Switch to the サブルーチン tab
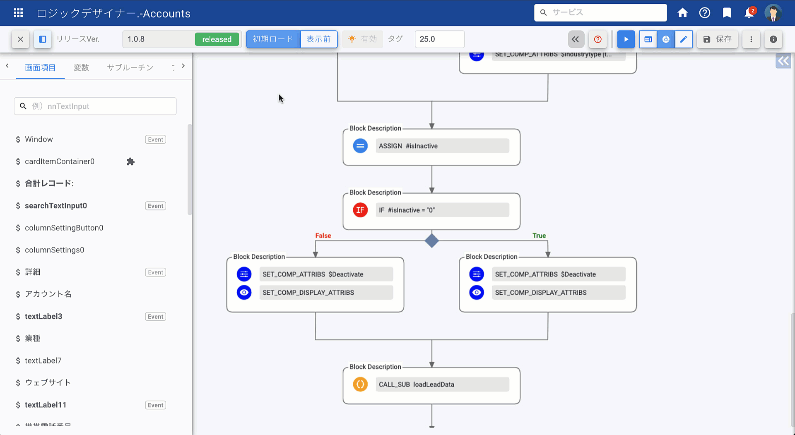Viewport: 795px width, 435px height. click(x=130, y=67)
